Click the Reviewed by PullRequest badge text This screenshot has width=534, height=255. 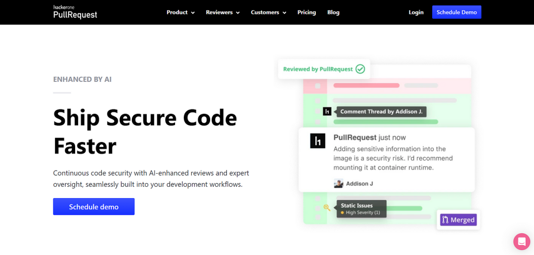click(x=318, y=69)
